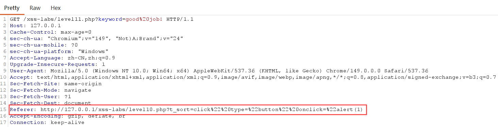Click the Accept-Encoding header line
This screenshot has height=127, width=498.
(68, 116)
